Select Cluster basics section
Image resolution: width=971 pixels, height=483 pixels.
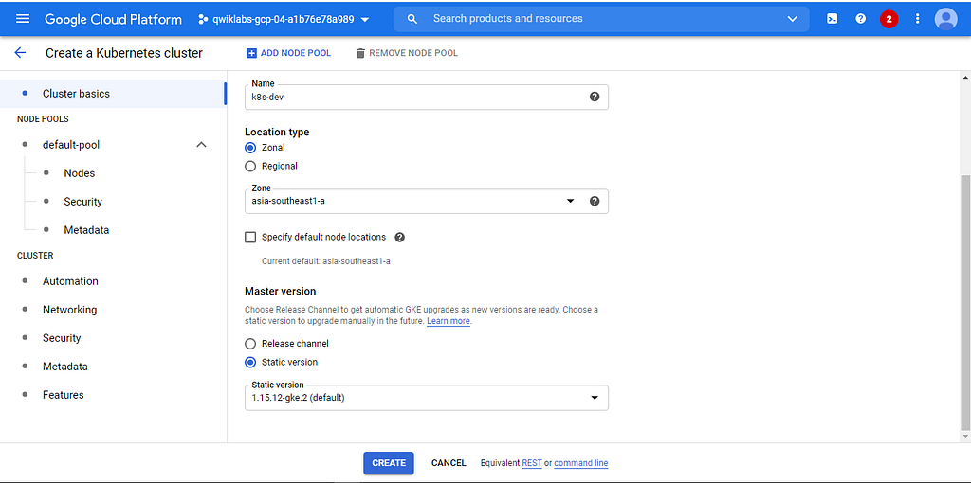[x=114, y=94]
